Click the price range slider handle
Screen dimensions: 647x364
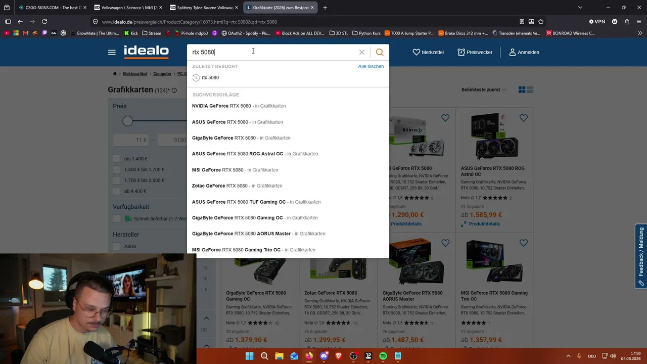click(127, 121)
